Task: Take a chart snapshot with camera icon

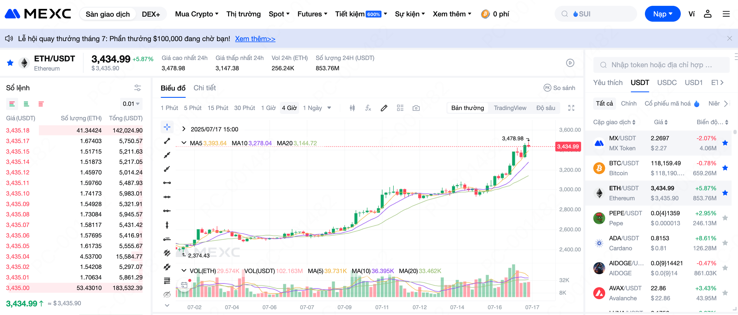Action: tap(416, 108)
